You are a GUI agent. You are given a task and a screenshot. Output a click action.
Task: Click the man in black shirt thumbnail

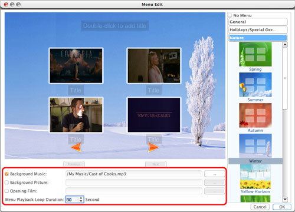[x=76, y=115]
